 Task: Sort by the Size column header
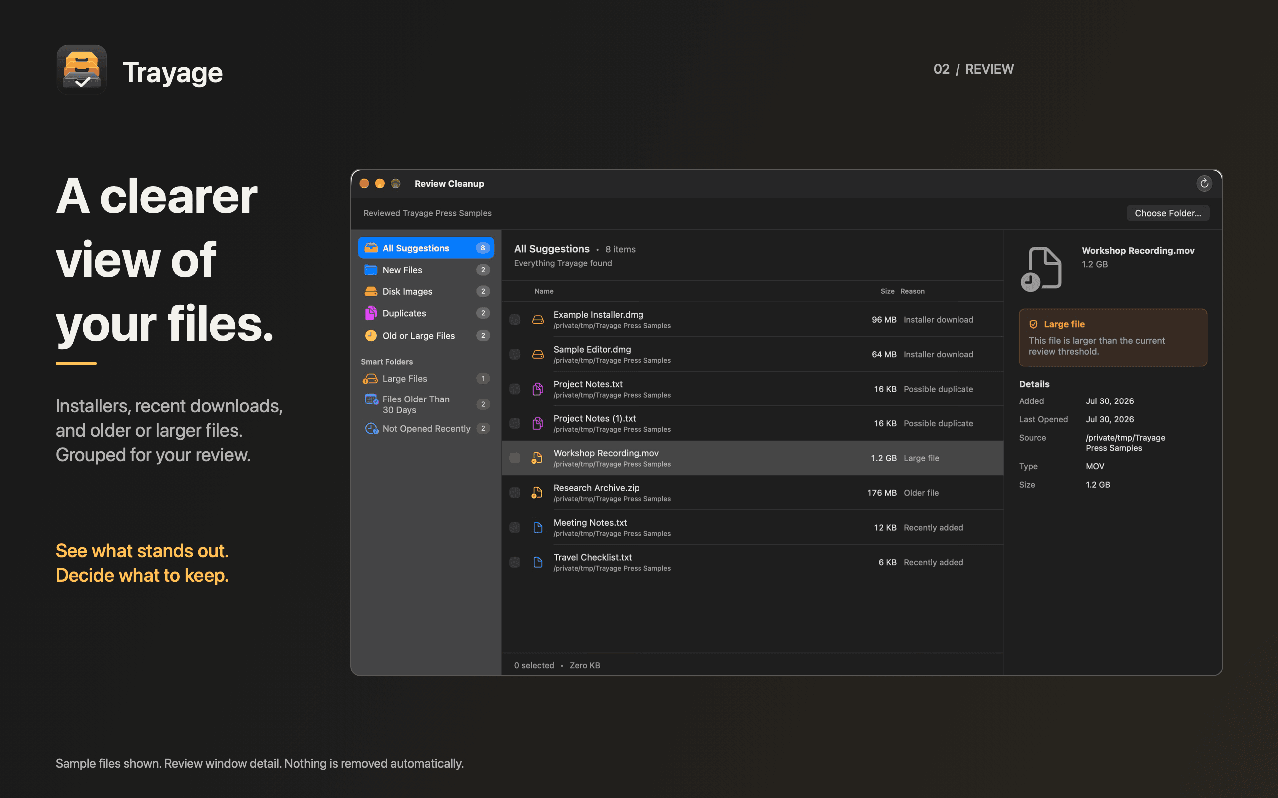(887, 291)
